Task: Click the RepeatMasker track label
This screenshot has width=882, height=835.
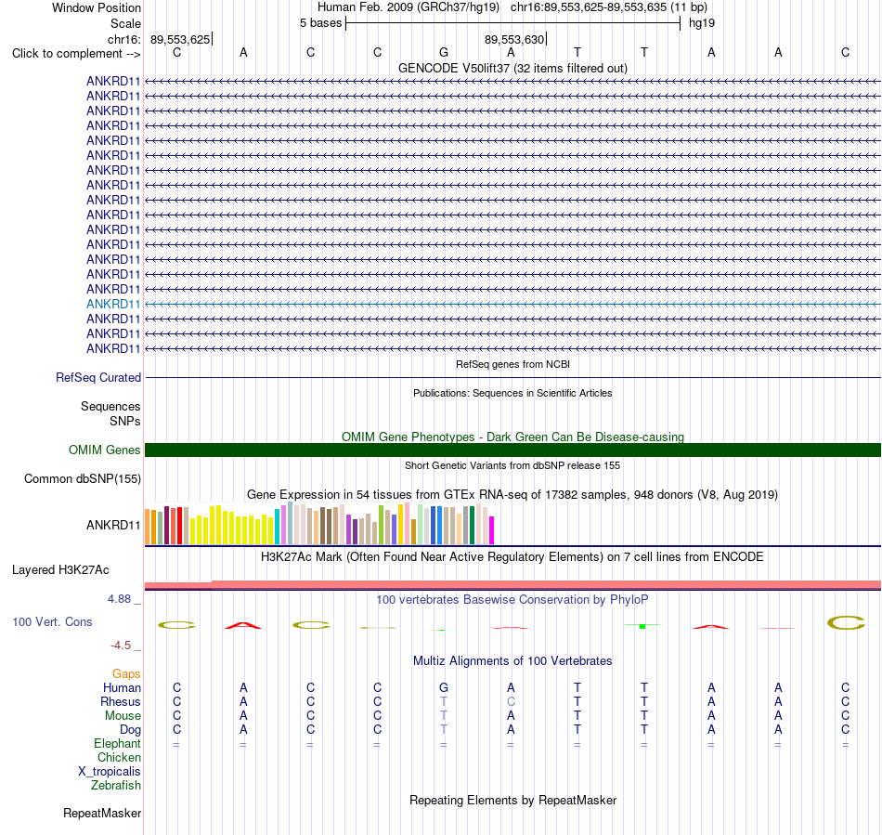Action: pyautogui.click(x=102, y=813)
